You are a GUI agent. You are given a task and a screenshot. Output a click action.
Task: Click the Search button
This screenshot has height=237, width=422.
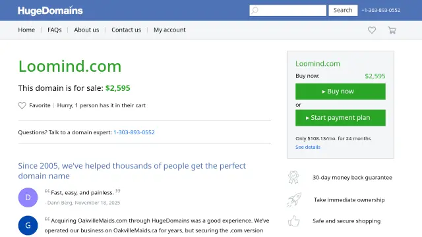[x=343, y=11]
